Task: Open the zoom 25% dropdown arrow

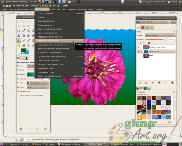Action: coord(32,140)
